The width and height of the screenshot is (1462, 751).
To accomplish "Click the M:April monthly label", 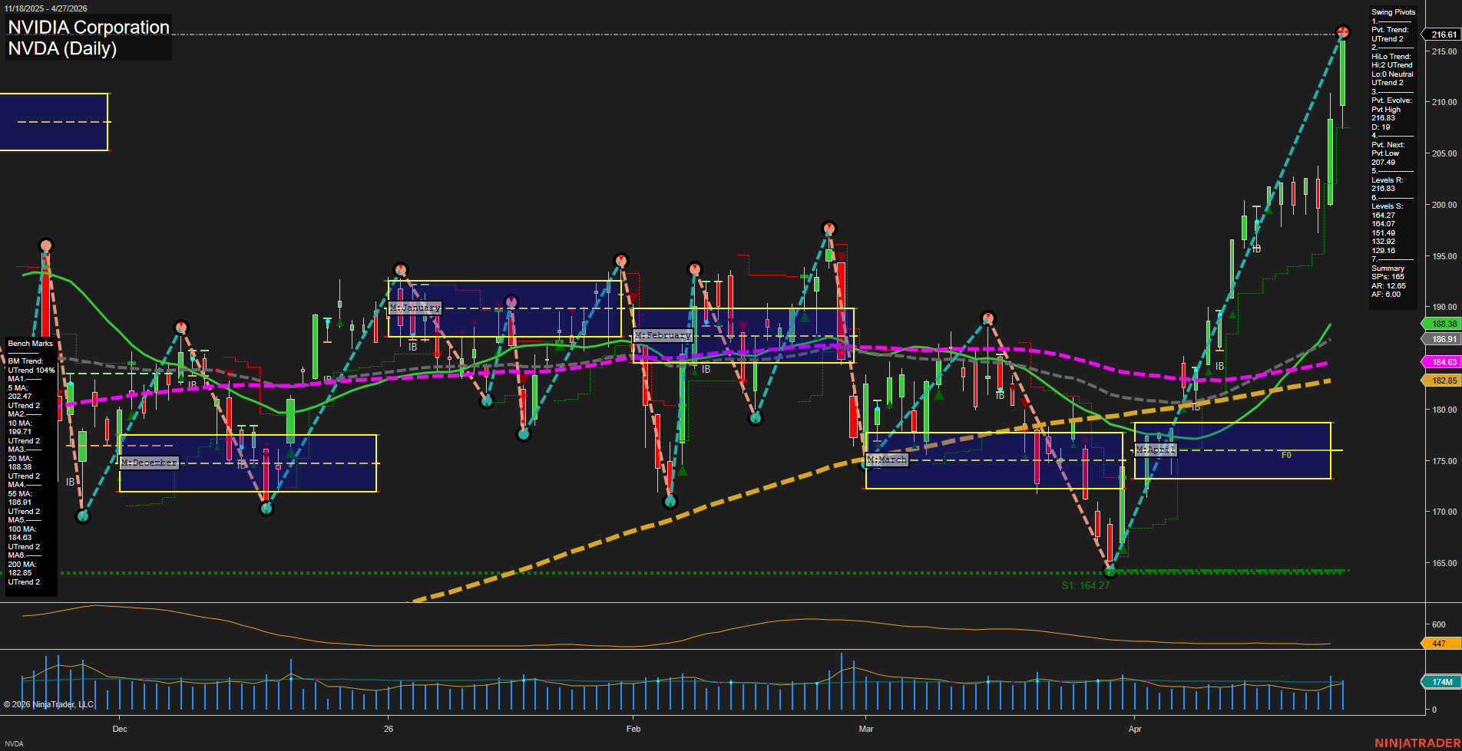I will [x=1155, y=450].
